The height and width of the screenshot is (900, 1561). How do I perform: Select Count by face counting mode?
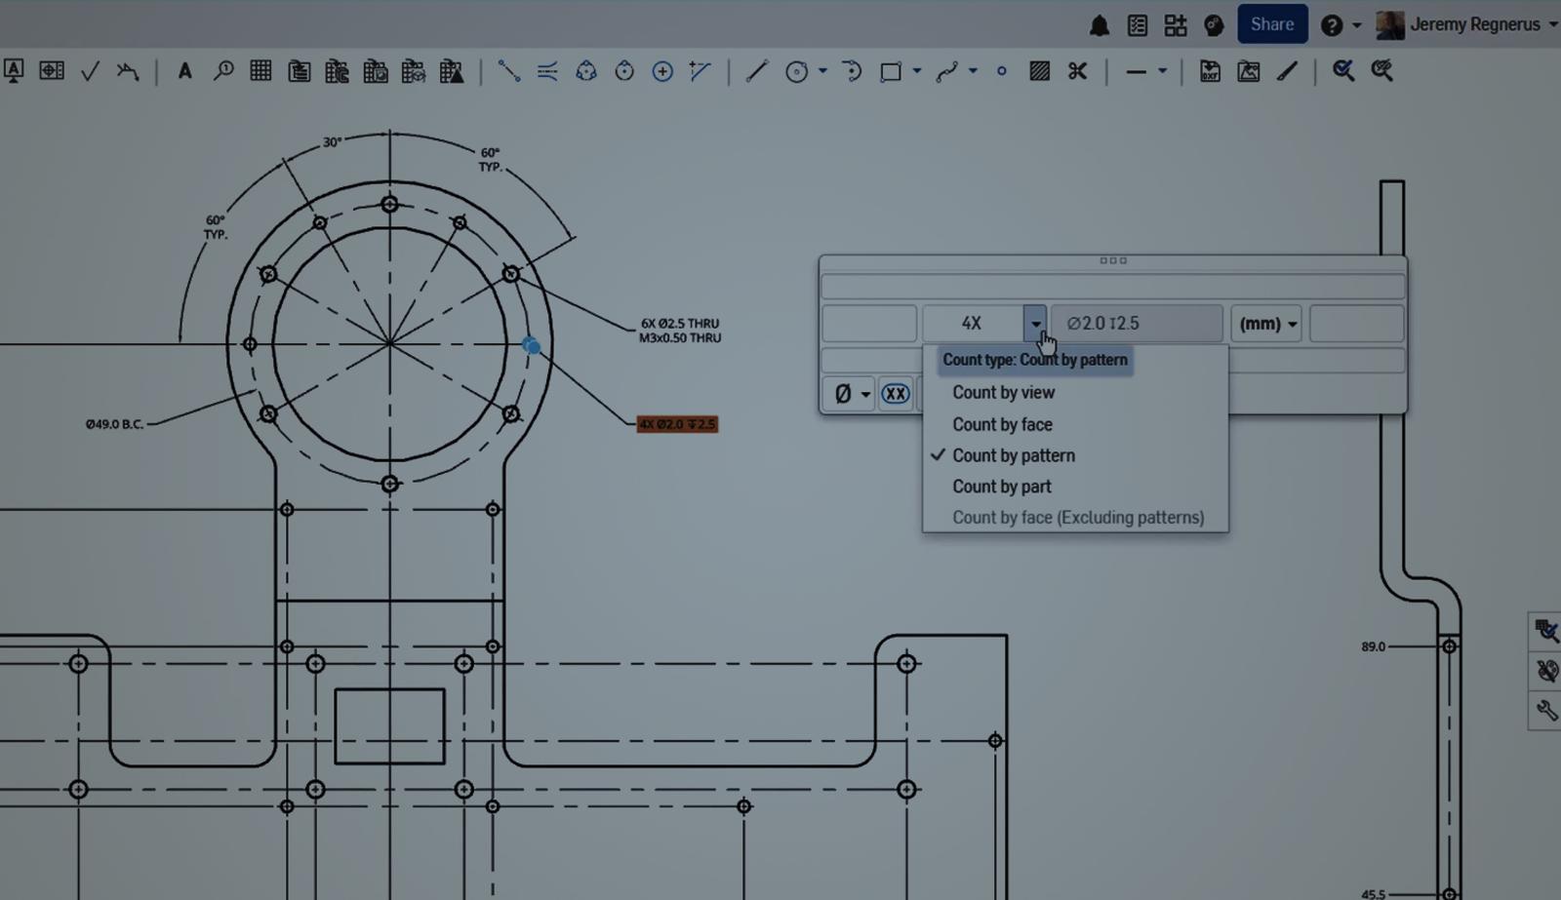pyautogui.click(x=1002, y=424)
